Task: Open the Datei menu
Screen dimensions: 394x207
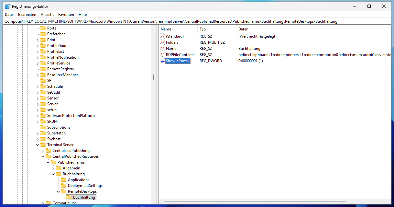Action: (x=9, y=15)
